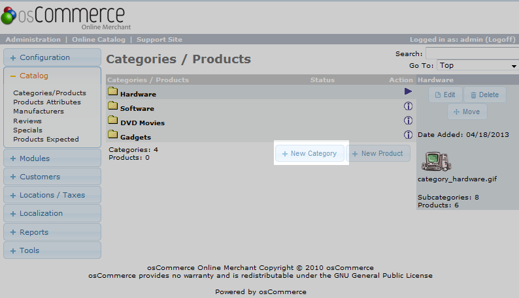The image size is (519, 298).
Task: Click the Edit button for Hardware
Action: pyautogui.click(x=445, y=95)
